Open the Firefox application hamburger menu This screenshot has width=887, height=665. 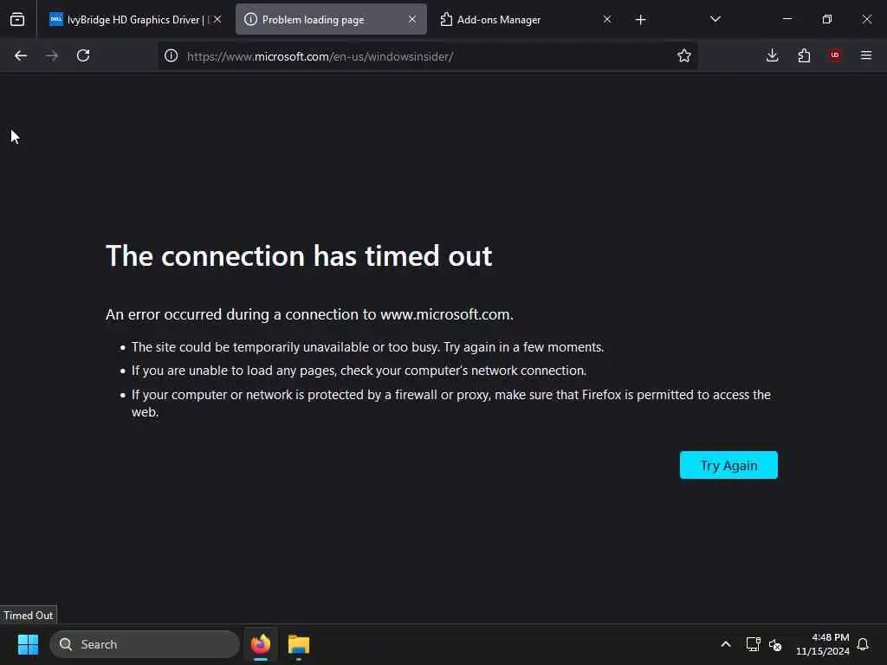click(x=866, y=55)
